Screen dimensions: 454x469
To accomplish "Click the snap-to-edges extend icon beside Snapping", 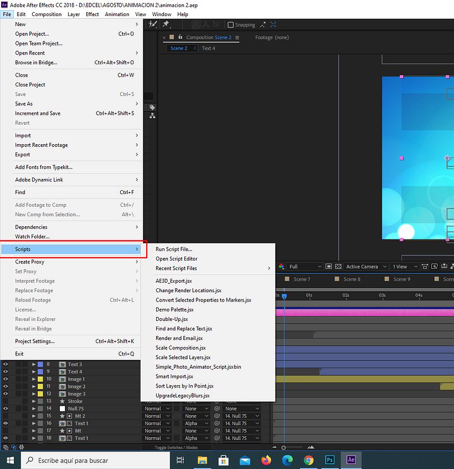I will (x=263, y=25).
